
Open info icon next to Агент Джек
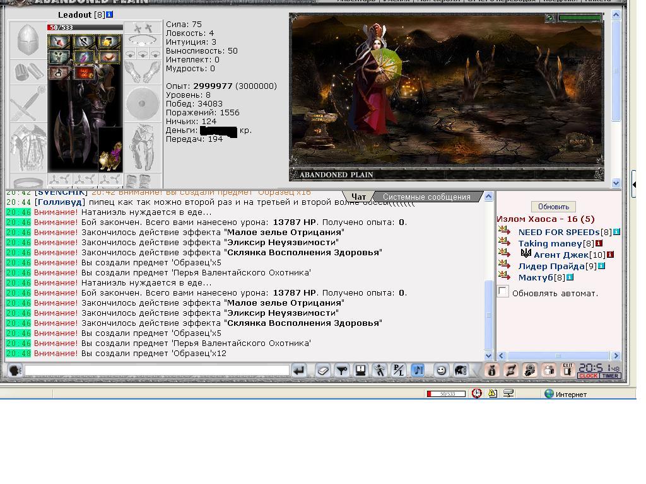coord(611,255)
